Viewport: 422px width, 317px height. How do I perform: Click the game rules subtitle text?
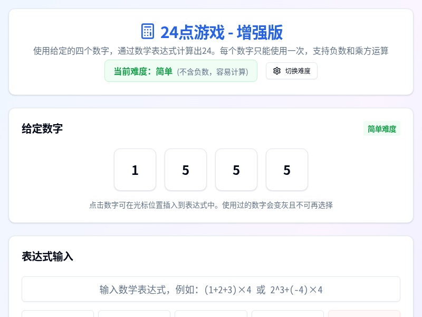211,51
